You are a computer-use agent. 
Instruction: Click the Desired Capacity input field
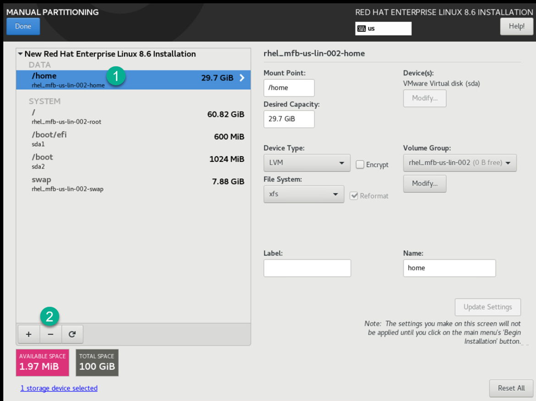289,119
